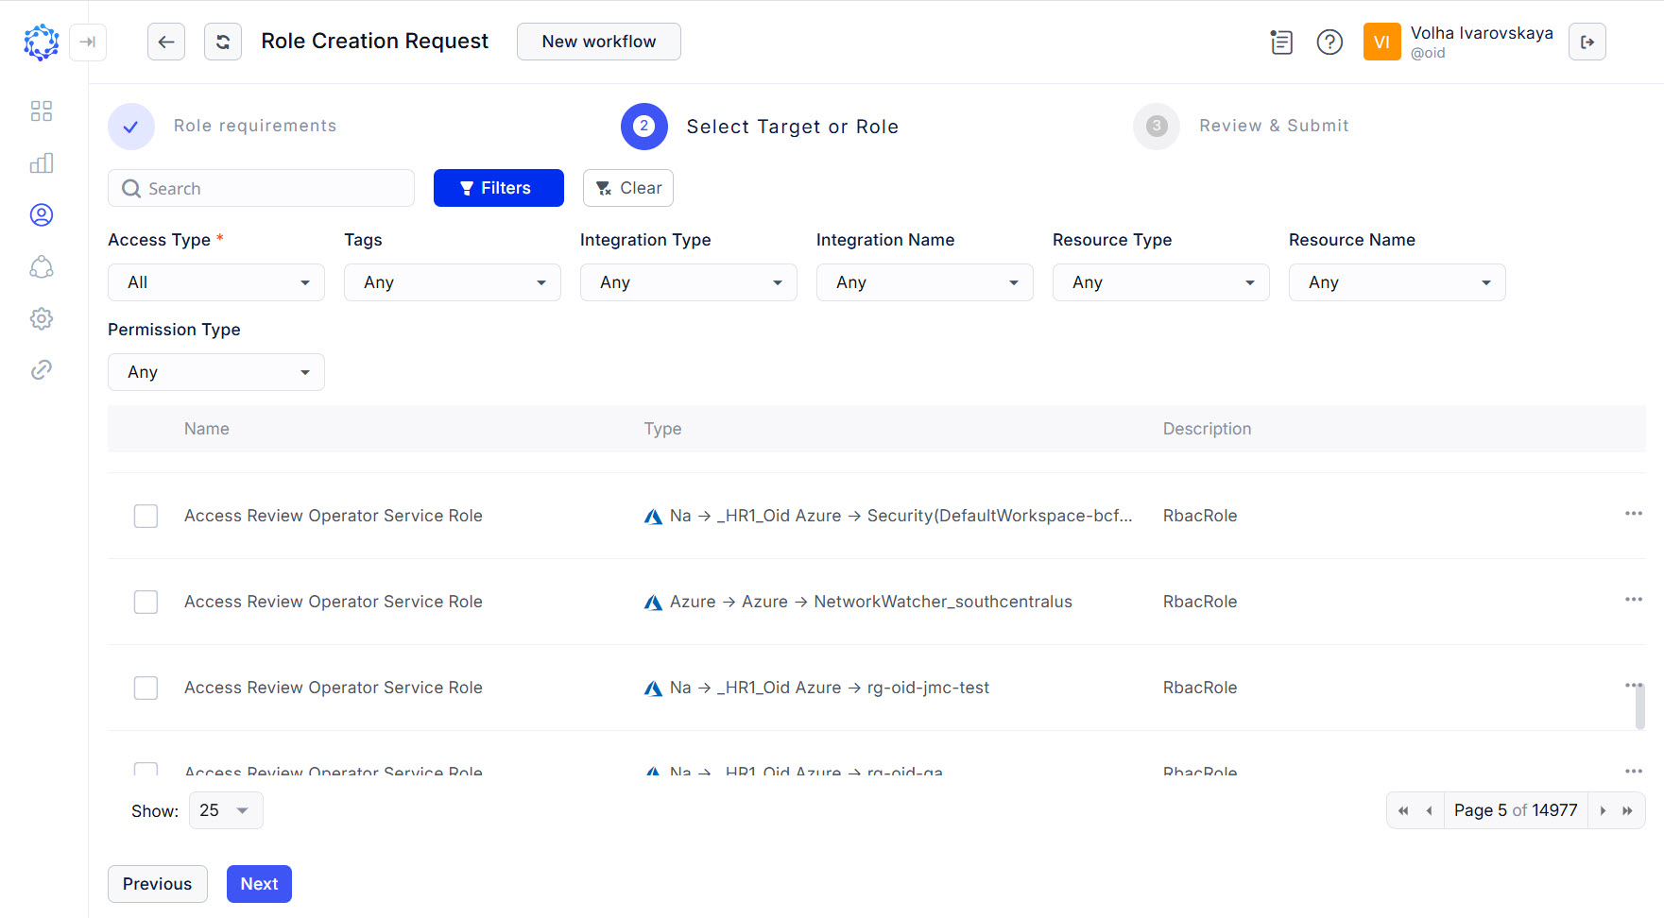Click the logout icon next to username
The height and width of the screenshot is (918, 1664).
(x=1587, y=42)
